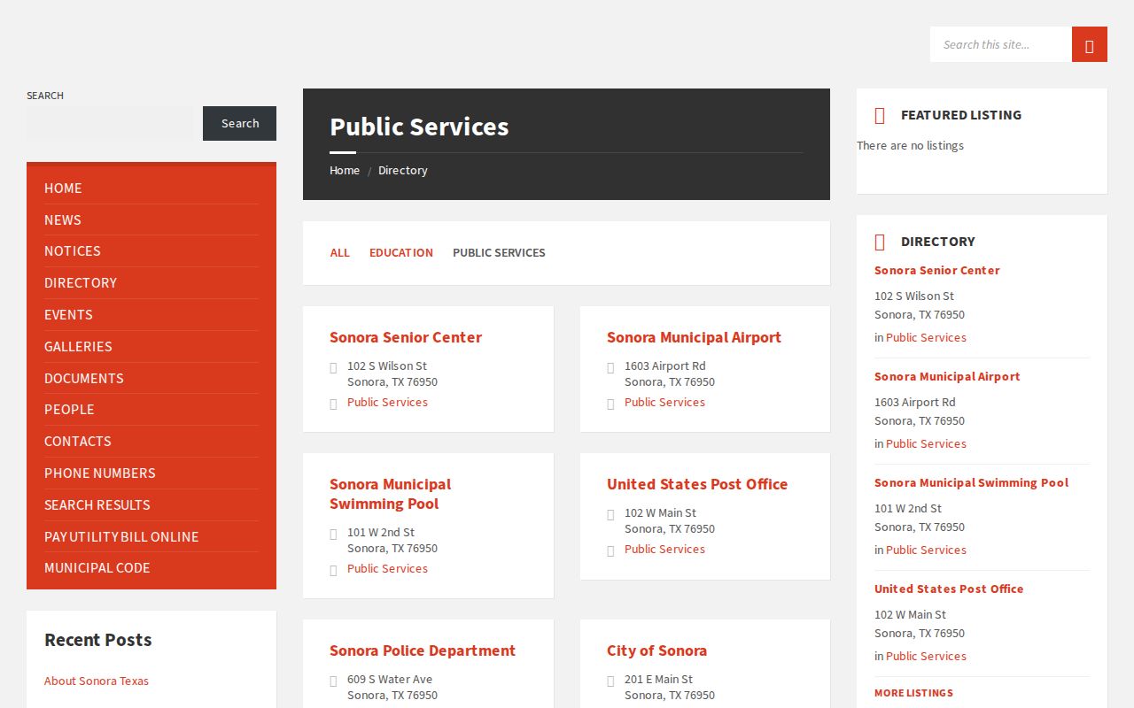
Task: Open the HOME menu item
Action: [151, 189]
